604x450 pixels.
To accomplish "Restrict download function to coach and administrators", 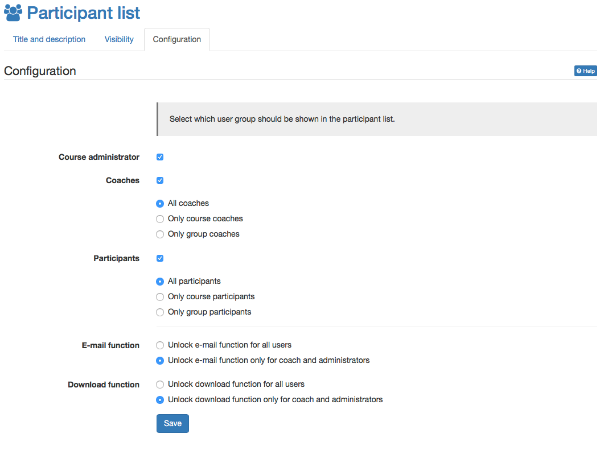I will tap(160, 399).
